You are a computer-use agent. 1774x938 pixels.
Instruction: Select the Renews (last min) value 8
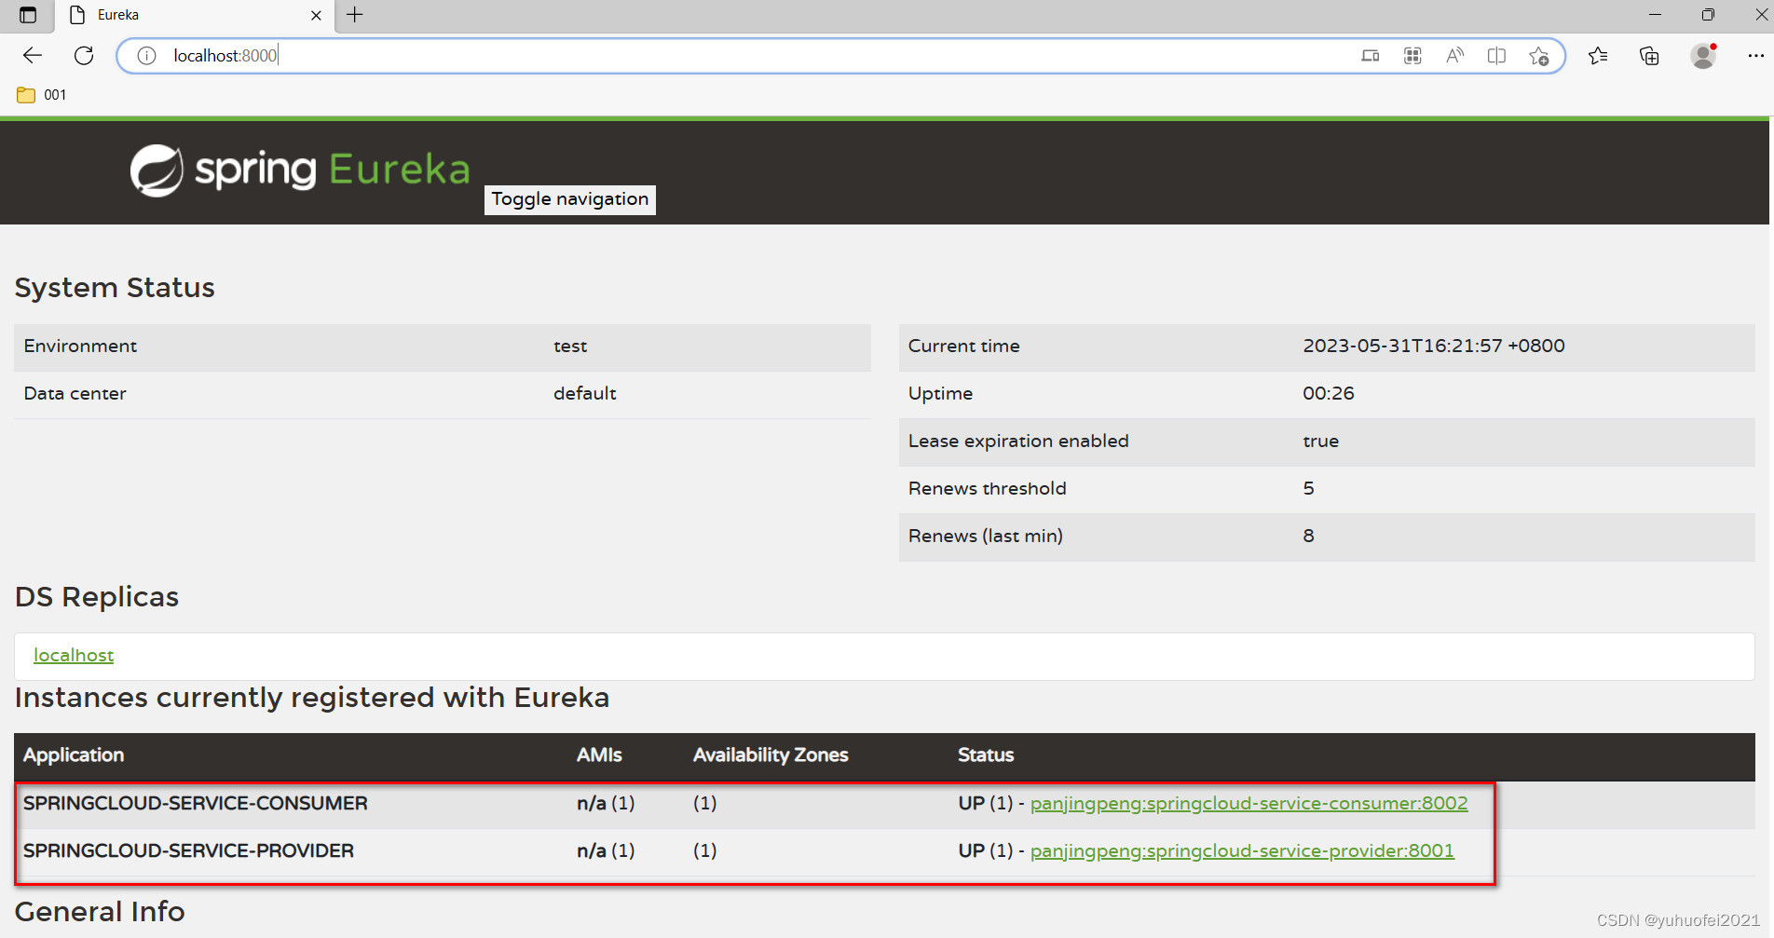[x=1308, y=536]
